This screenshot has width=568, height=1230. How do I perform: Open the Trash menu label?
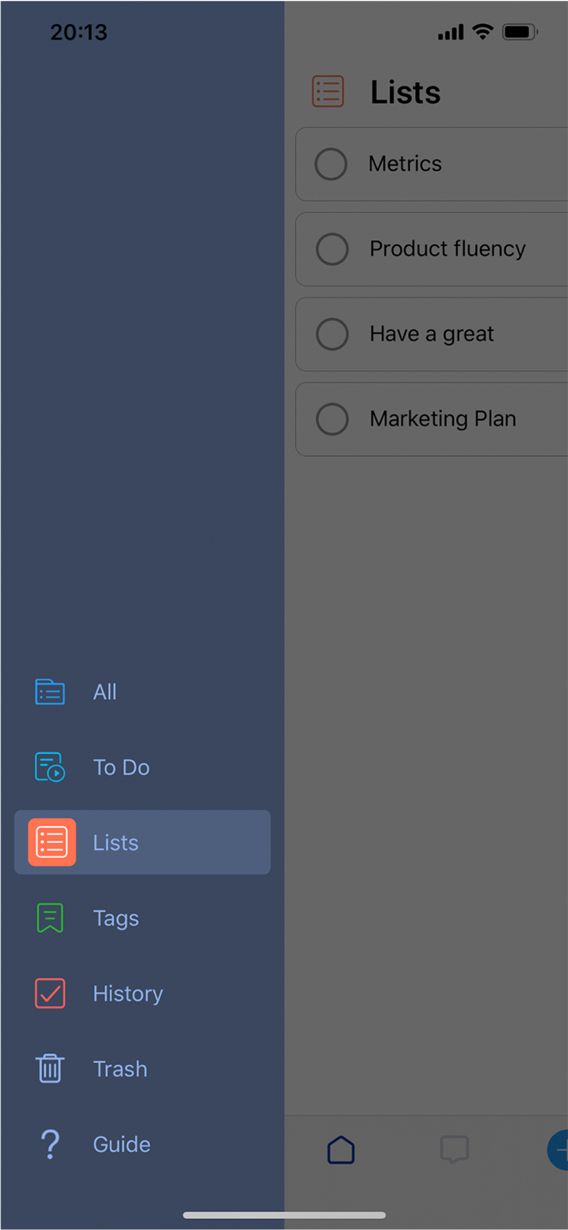tap(120, 1069)
